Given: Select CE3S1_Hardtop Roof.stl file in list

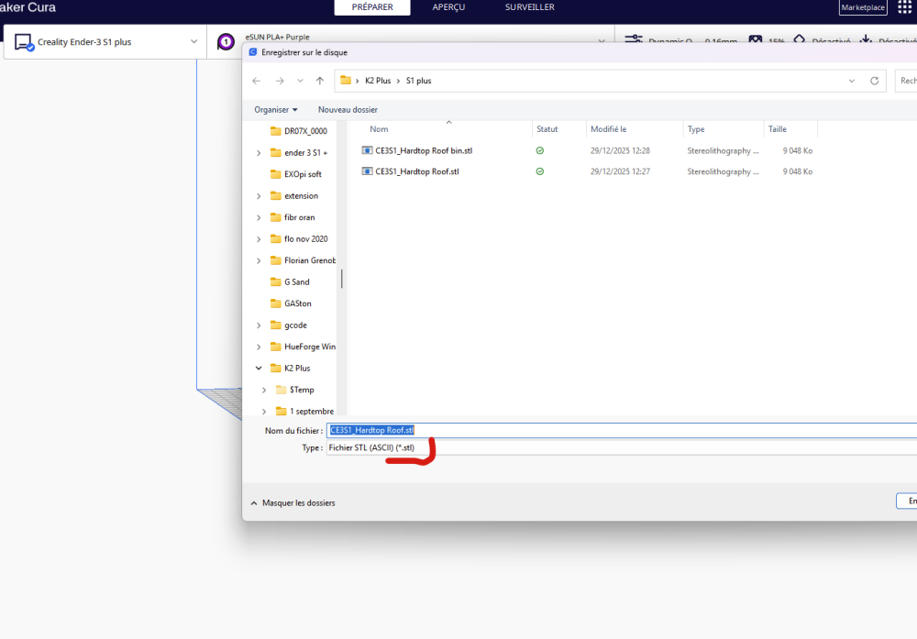Looking at the screenshot, I should click(417, 171).
